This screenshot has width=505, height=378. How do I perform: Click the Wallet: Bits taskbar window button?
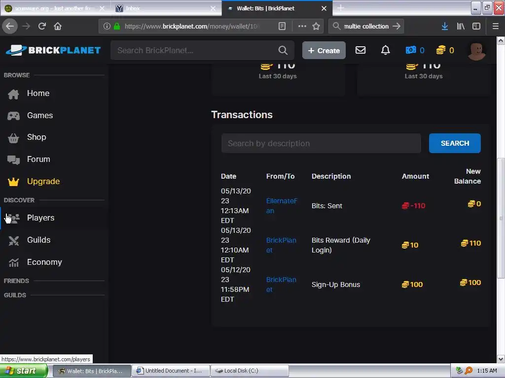(91, 371)
